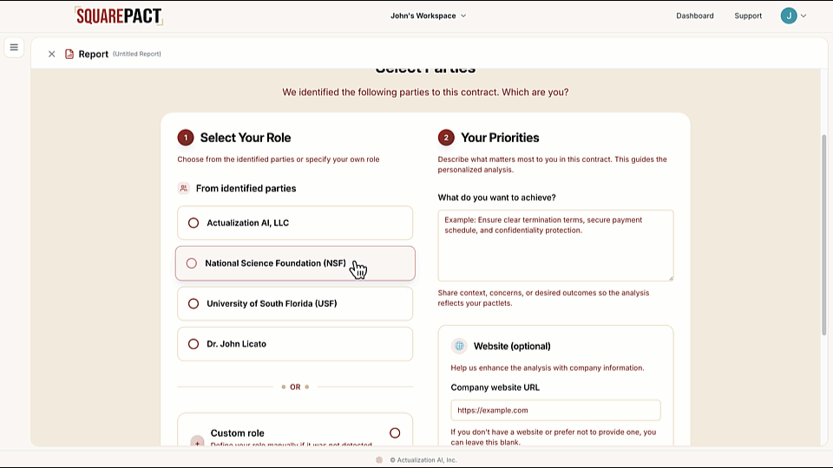833x468 pixels.
Task: Go to Dashboard
Action: [694, 16]
